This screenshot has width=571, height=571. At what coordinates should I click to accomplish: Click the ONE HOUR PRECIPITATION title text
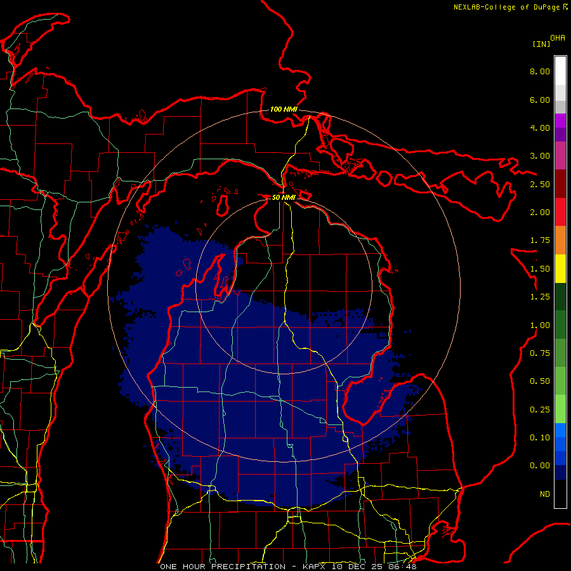coord(223,567)
